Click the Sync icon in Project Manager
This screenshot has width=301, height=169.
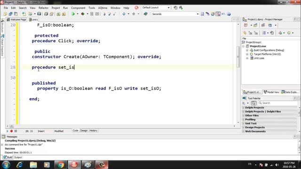[x=272, y=33]
